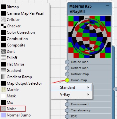The width and height of the screenshot is (117, 119).
Task: Click the Reflect map input socket
Action: (67, 68)
